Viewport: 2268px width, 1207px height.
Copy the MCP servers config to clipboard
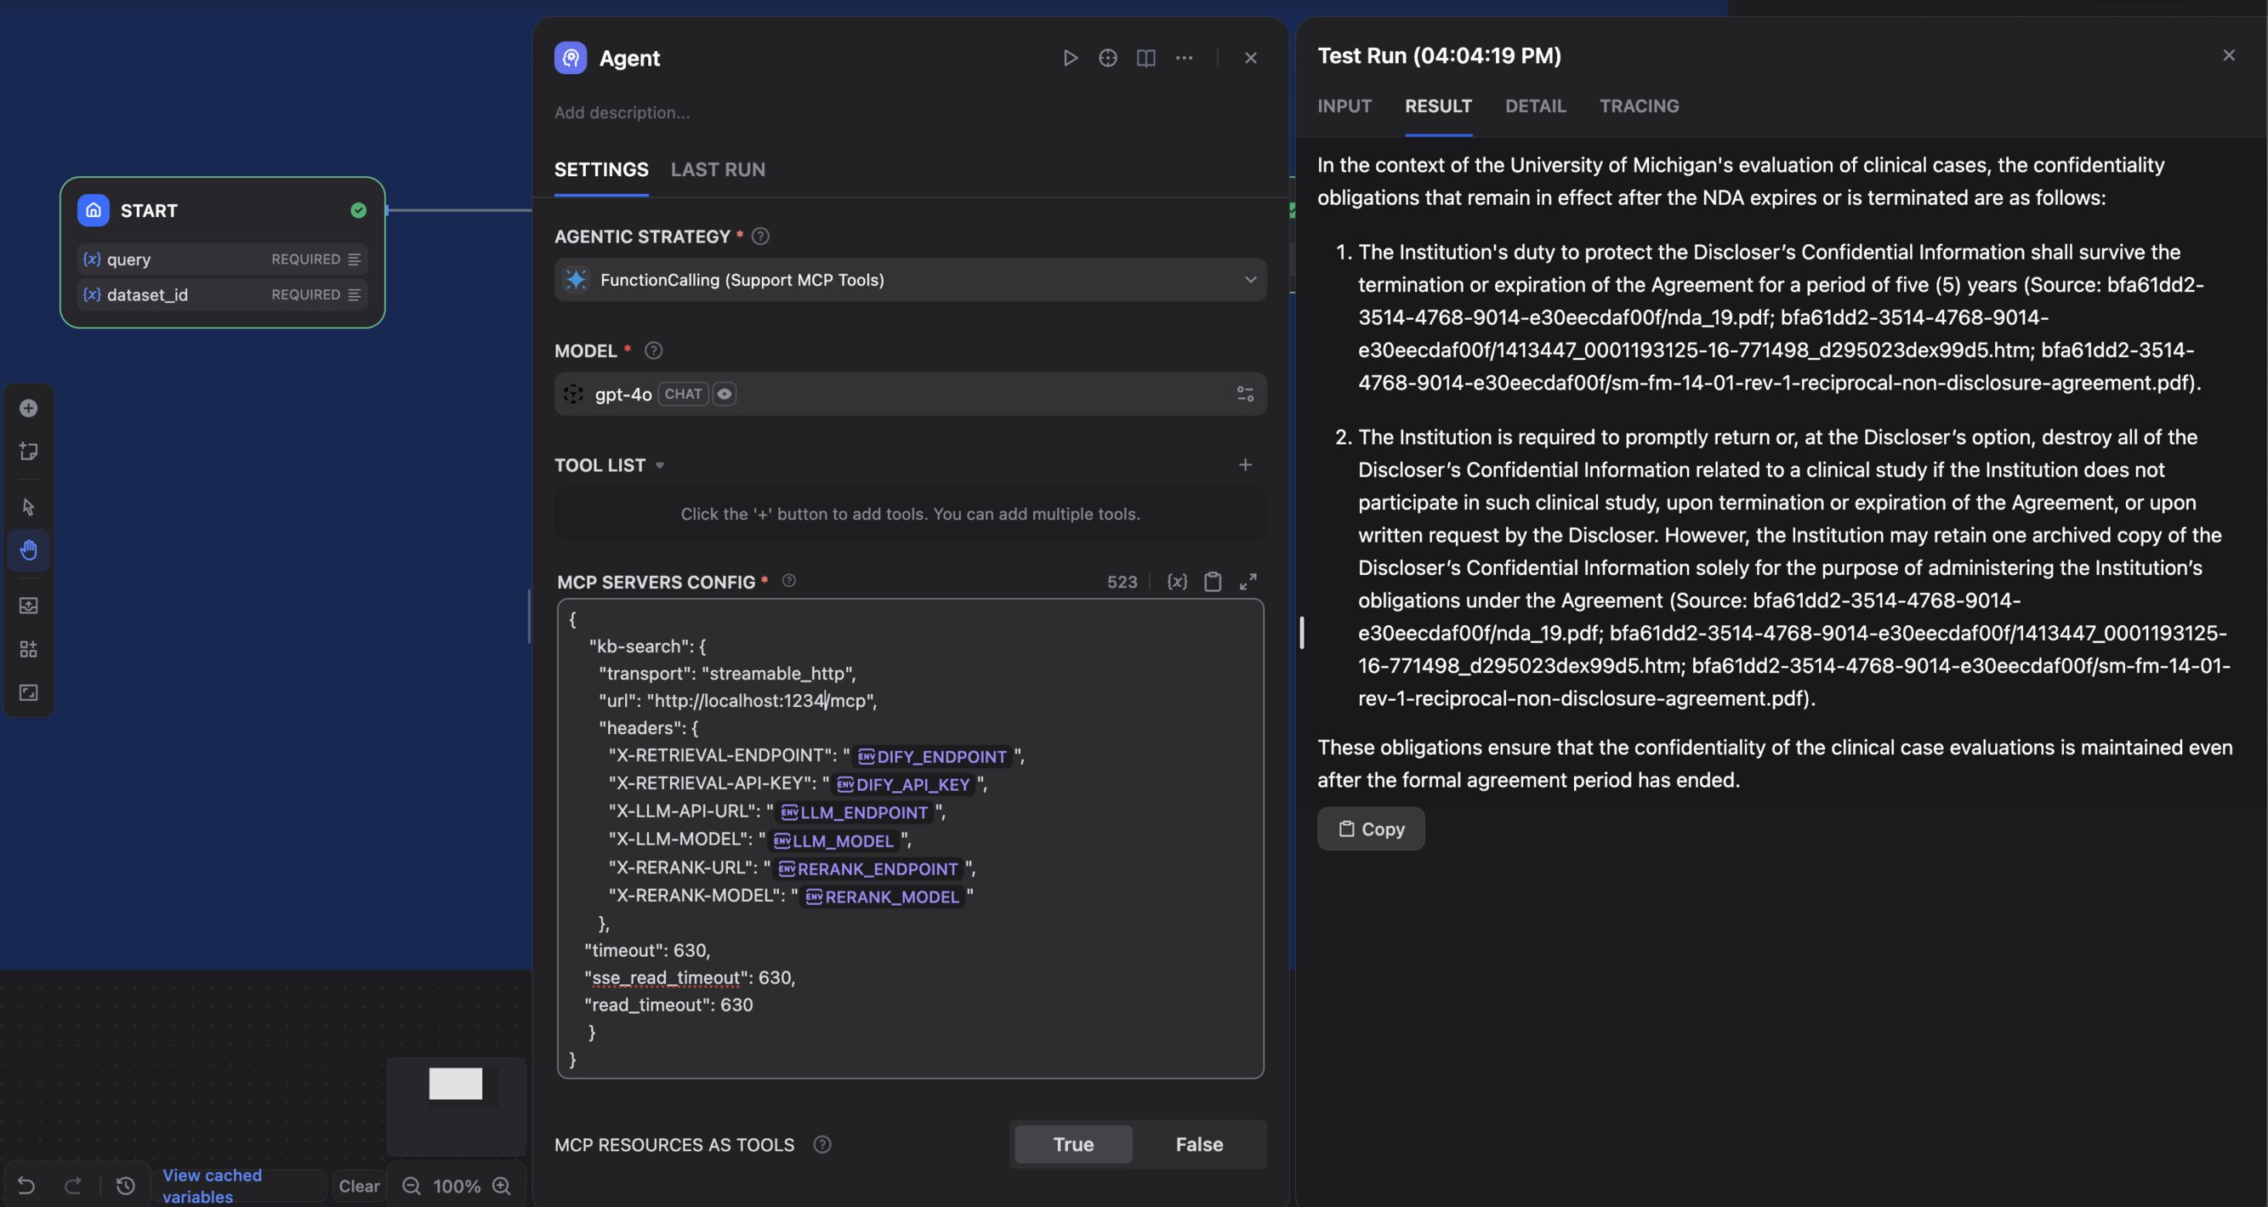pos(1213,582)
